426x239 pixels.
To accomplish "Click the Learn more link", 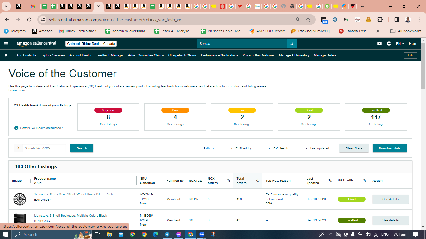I will point(17,91).
